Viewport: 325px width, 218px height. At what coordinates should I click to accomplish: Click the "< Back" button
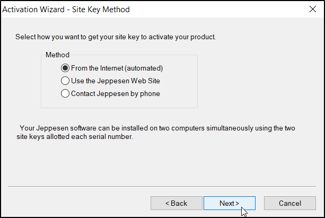(176, 203)
